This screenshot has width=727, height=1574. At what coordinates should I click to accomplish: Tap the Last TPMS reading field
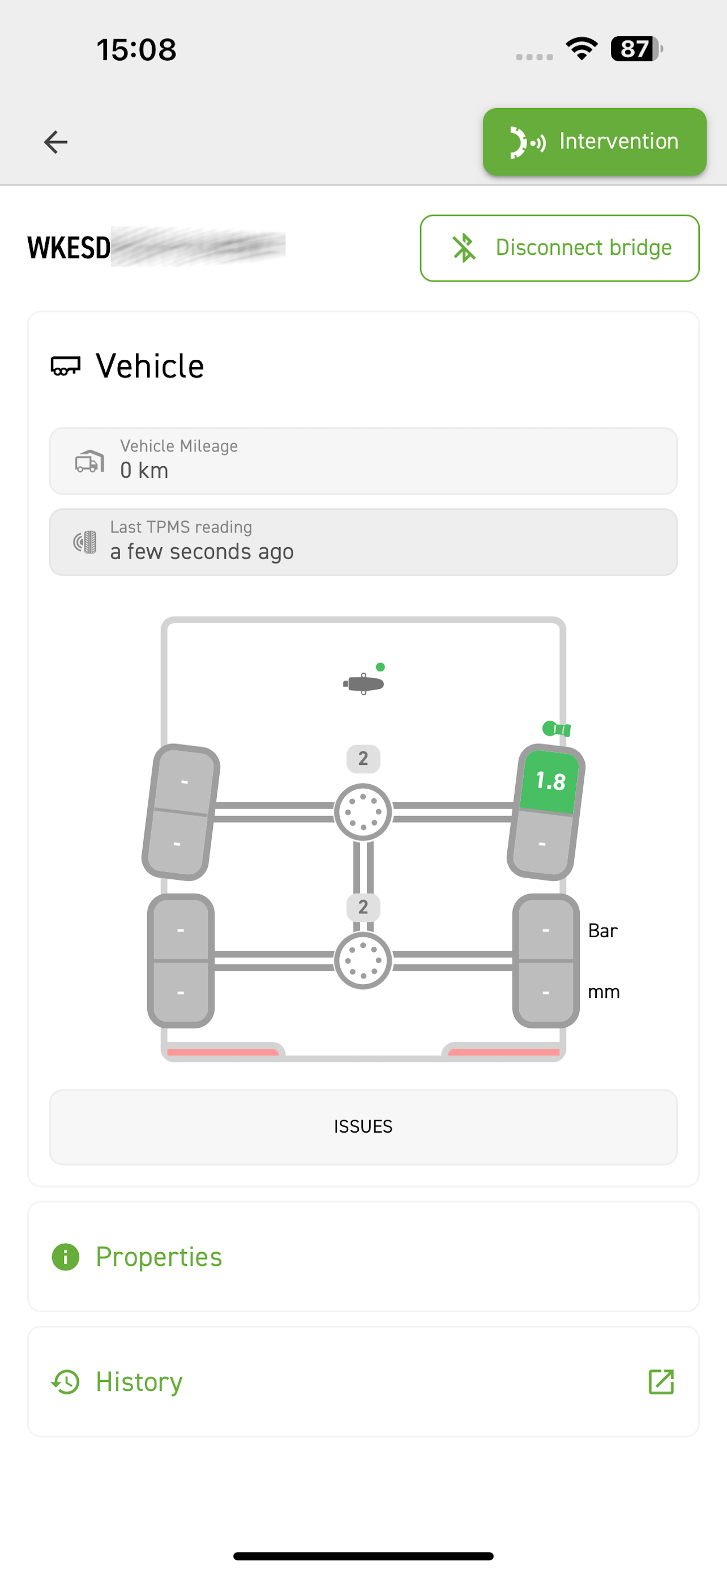[x=363, y=542]
